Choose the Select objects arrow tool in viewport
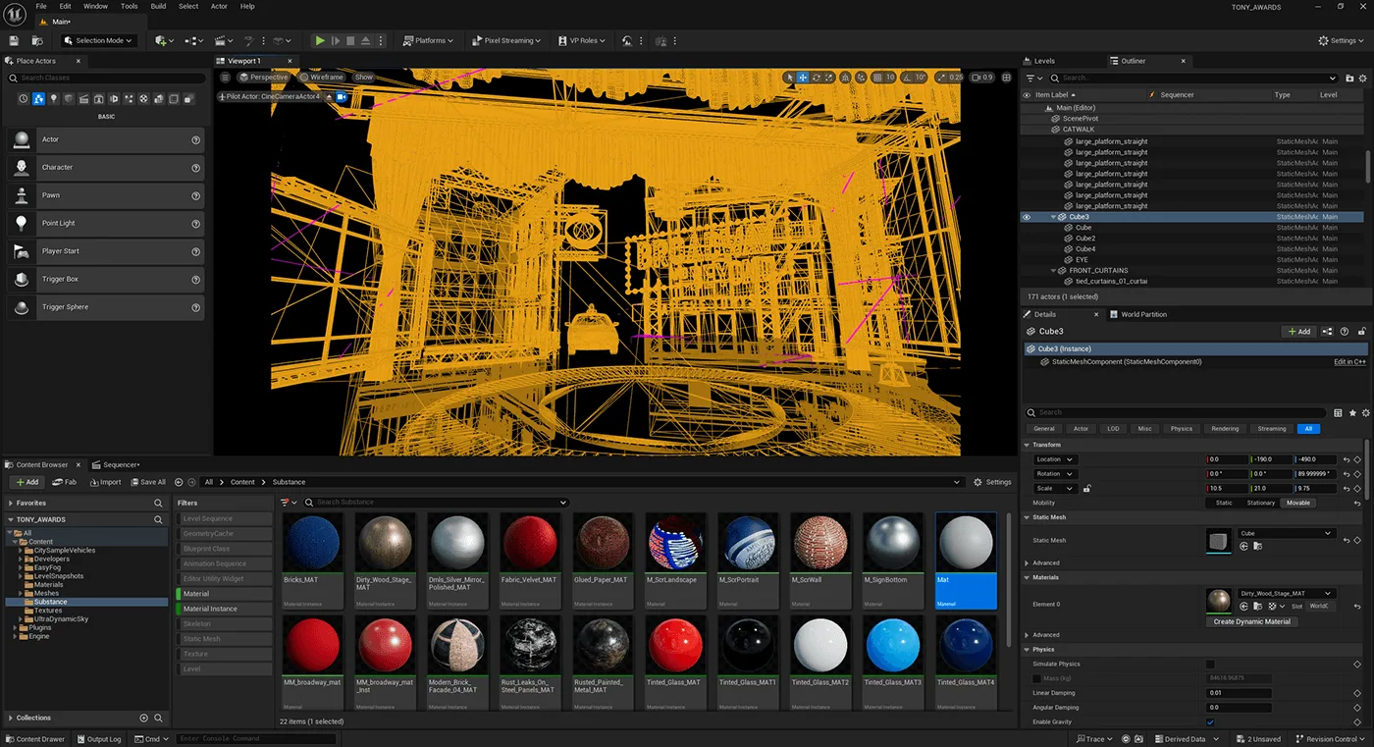 pyautogui.click(x=789, y=78)
